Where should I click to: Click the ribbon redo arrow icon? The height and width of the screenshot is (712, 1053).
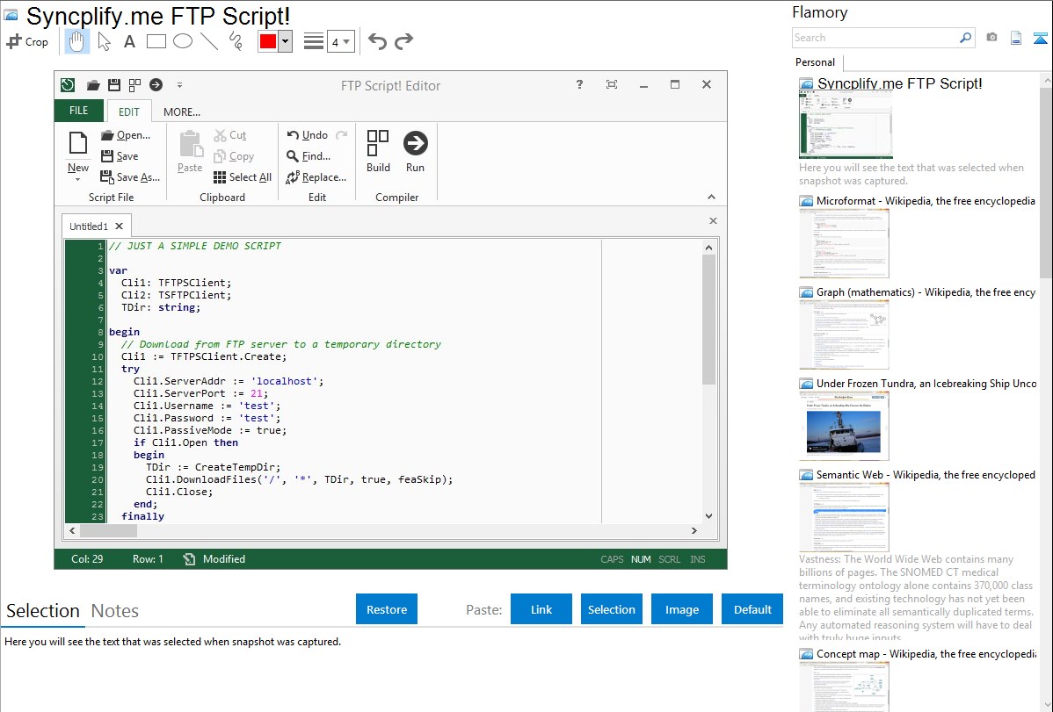342,135
